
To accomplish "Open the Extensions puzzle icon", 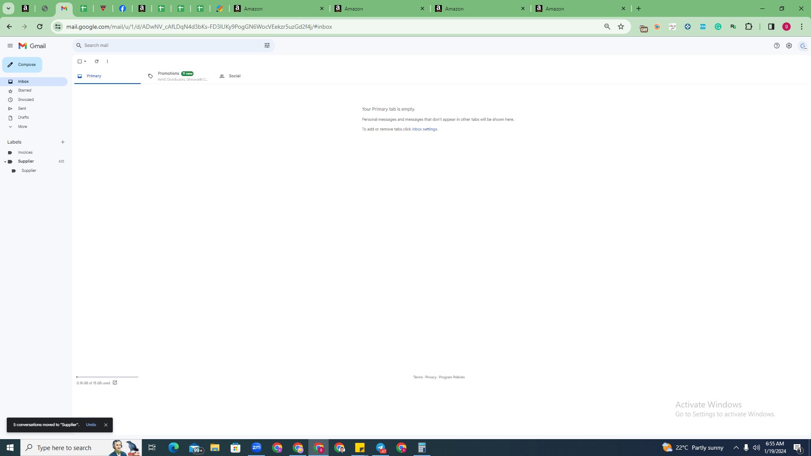I will (749, 27).
